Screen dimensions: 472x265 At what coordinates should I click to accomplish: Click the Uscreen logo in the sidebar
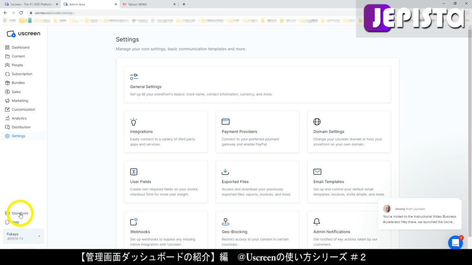(x=23, y=34)
